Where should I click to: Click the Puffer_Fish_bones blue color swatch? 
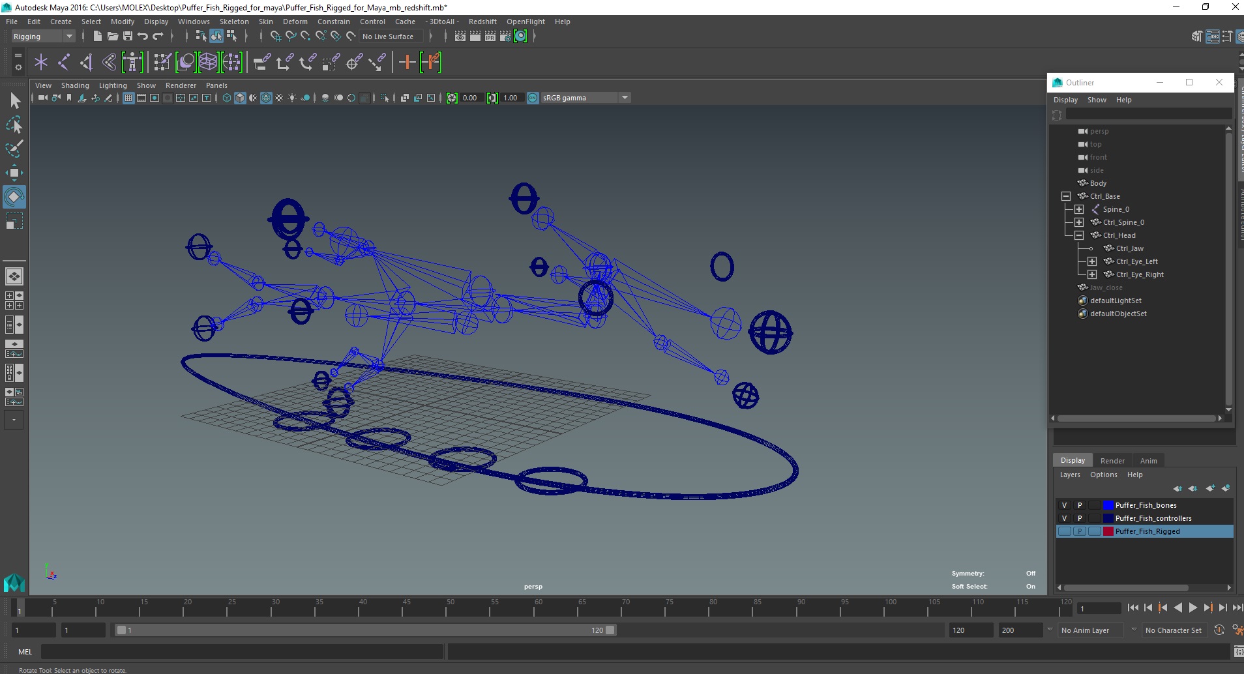pos(1108,505)
